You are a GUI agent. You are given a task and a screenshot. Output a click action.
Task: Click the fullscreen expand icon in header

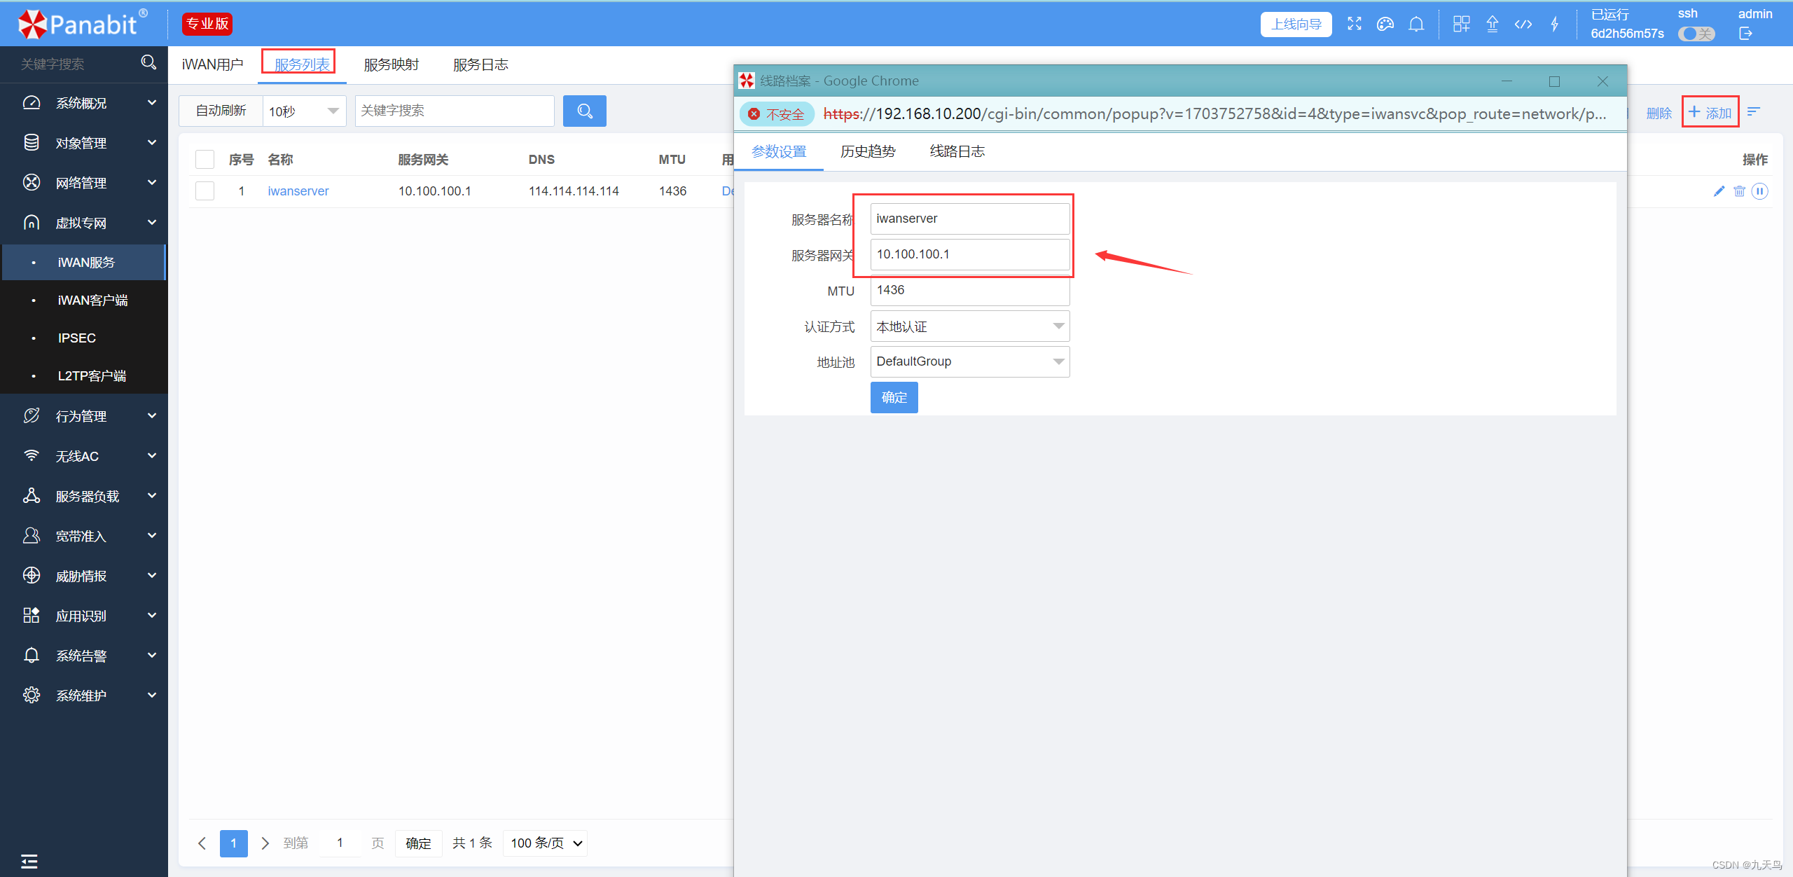tap(1354, 24)
